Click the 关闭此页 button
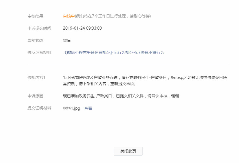Viewport: 239px width, 163px height. (128, 151)
